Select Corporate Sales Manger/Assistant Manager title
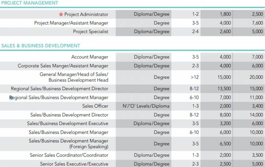Image resolution: width=265 pixels, height=167 pixels. pyautogui.click(x=63, y=66)
